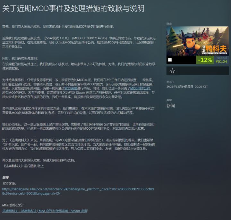Click the text MOD ID: 3600714295

[x=90, y=38]
